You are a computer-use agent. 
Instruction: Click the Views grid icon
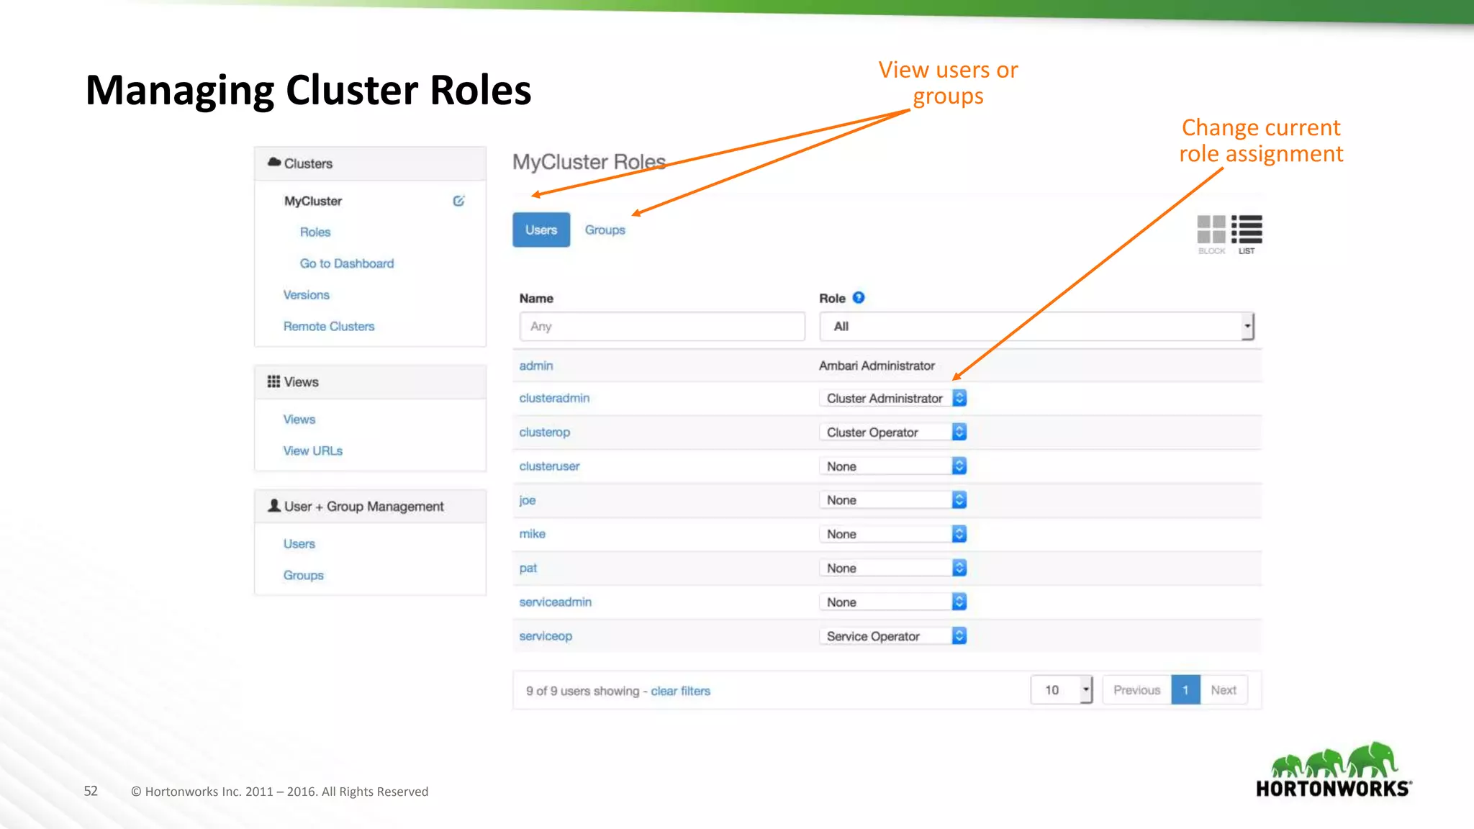(274, 381)
